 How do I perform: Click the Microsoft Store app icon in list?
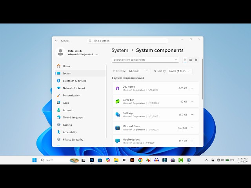[118, 128]
